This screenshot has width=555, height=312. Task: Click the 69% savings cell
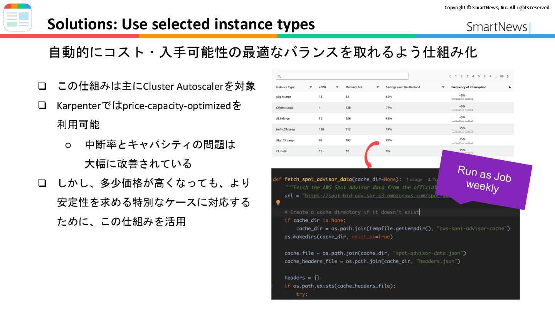pyautogui.click(x=389, y=97)
